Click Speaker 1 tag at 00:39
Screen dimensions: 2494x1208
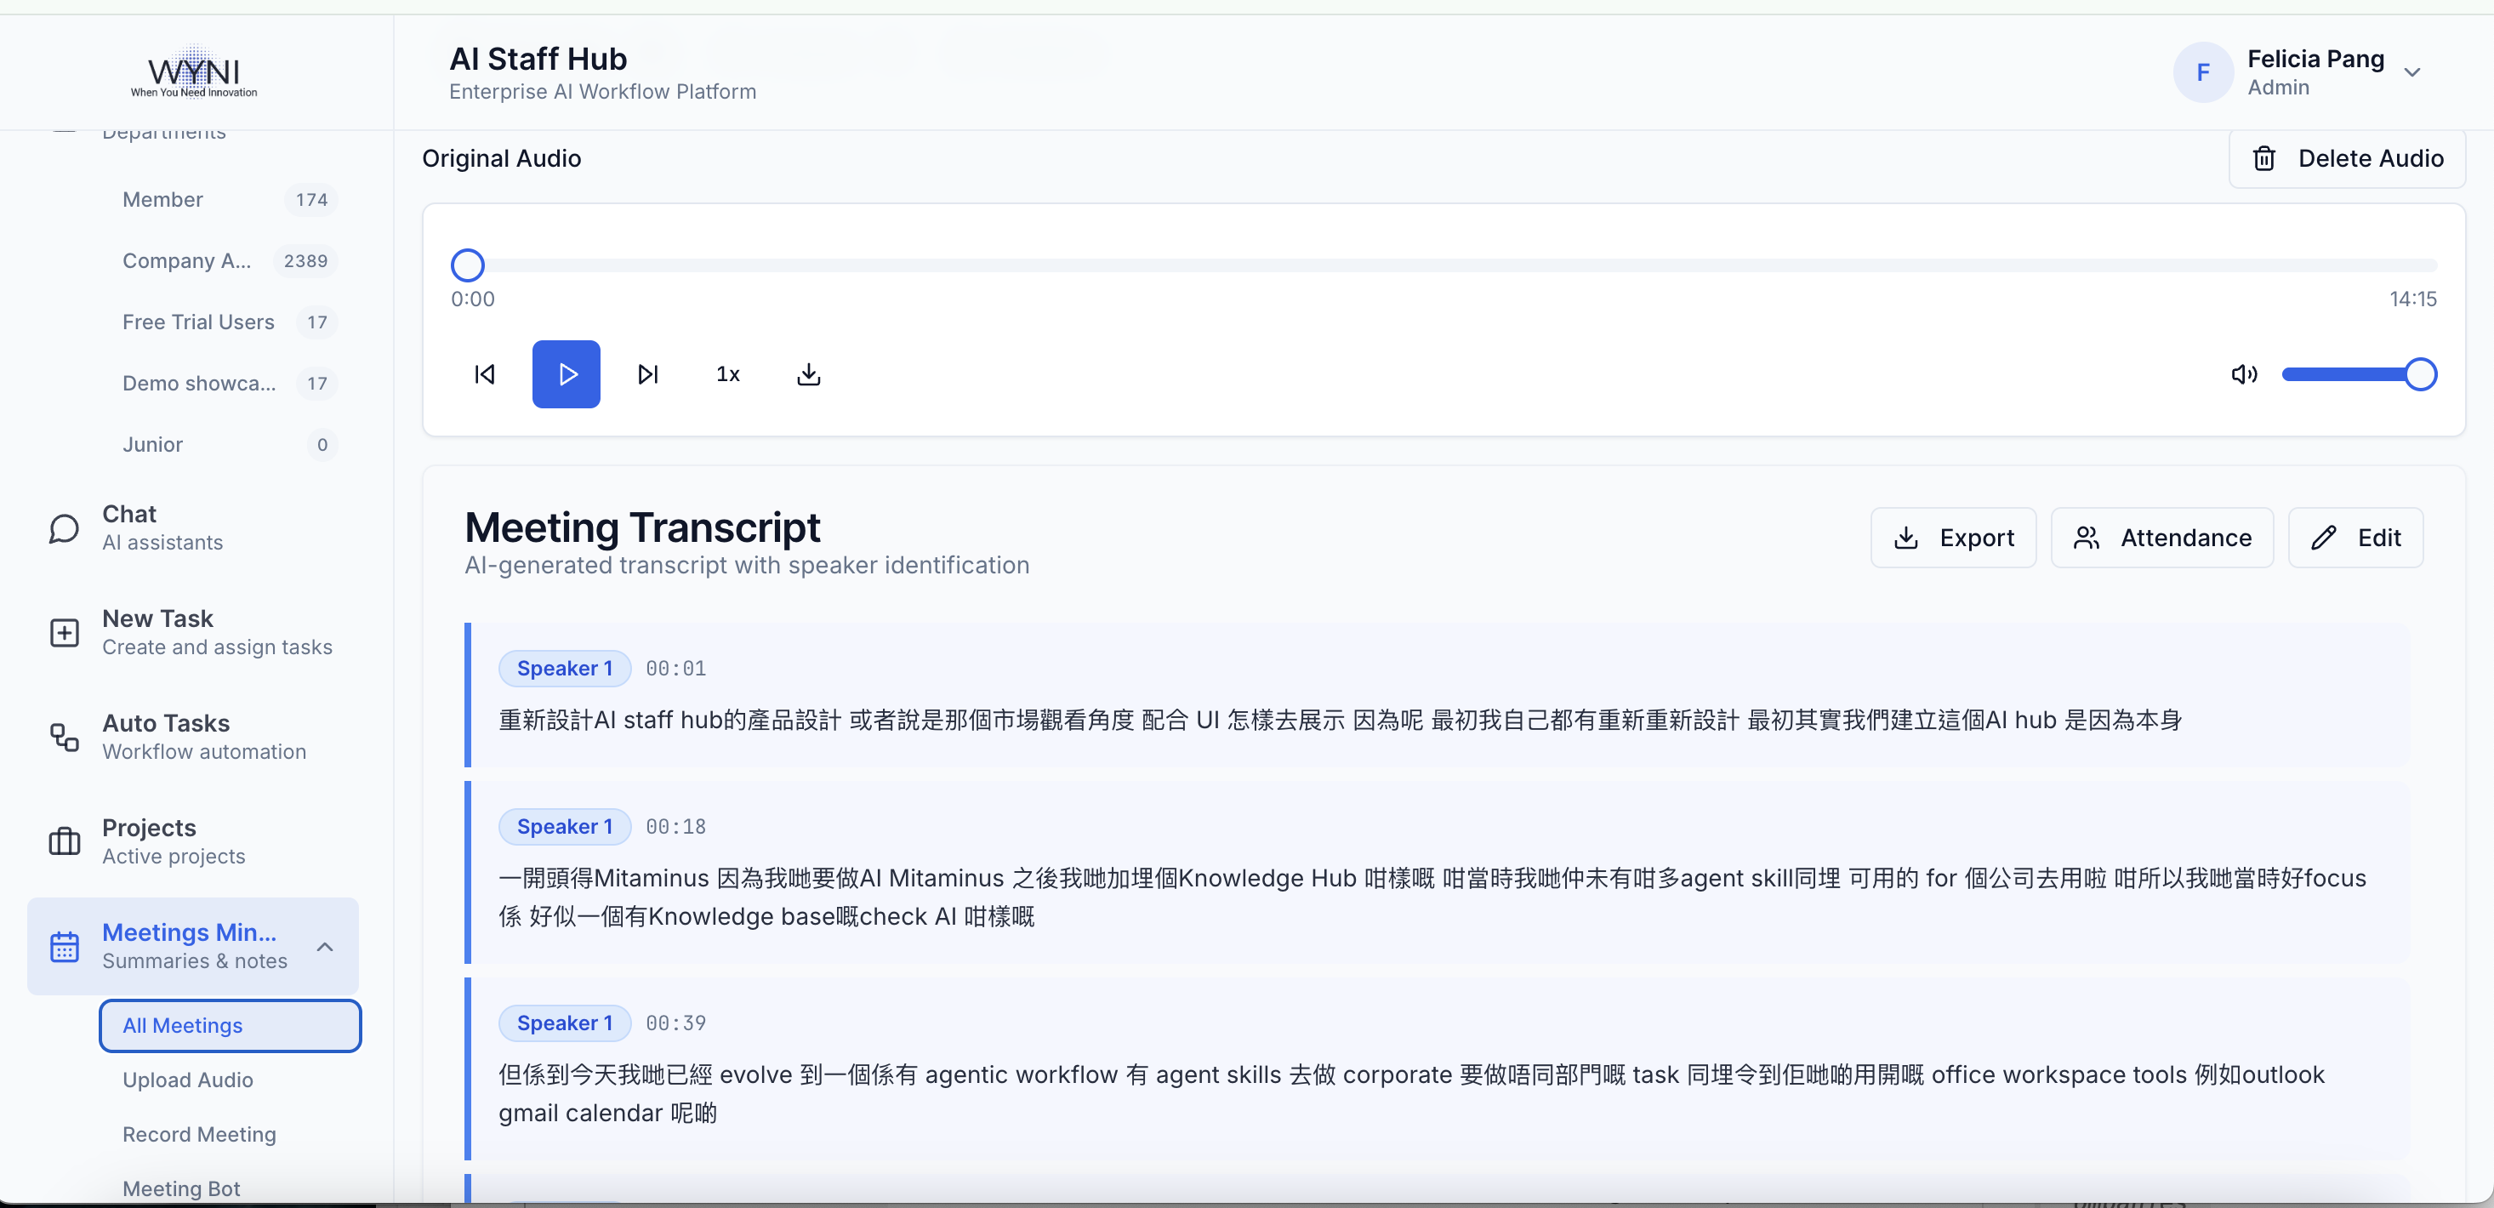[565, 1023]
